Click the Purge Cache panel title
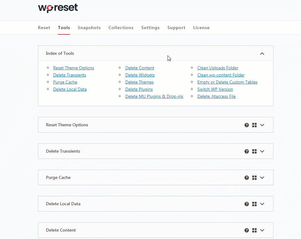 (x=58, y=178)
